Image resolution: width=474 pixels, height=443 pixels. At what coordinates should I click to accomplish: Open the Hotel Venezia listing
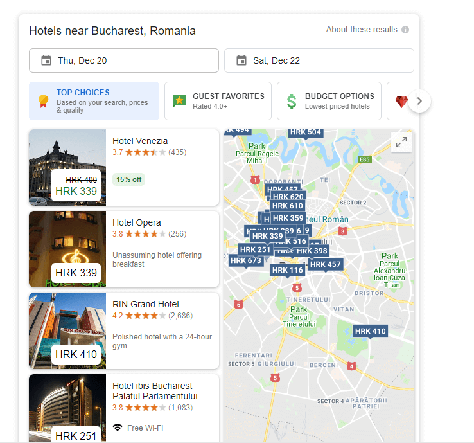pos(124,167)
